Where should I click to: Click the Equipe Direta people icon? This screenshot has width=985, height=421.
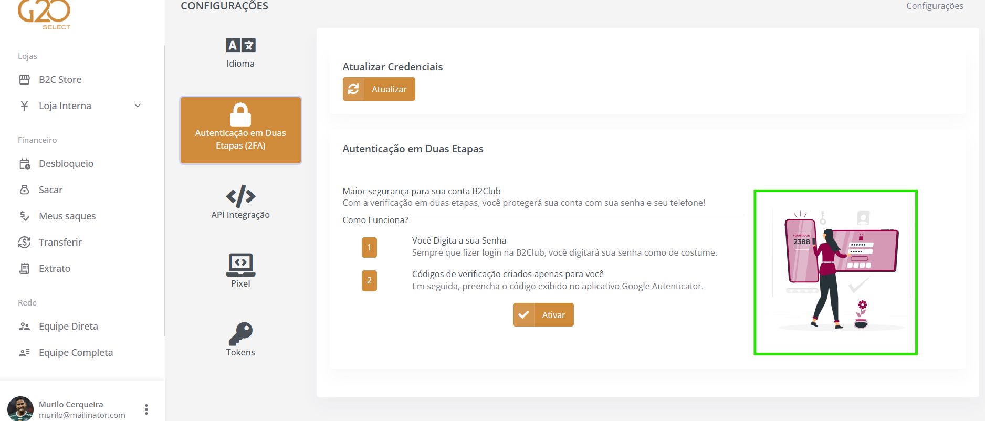pos(24,327)
